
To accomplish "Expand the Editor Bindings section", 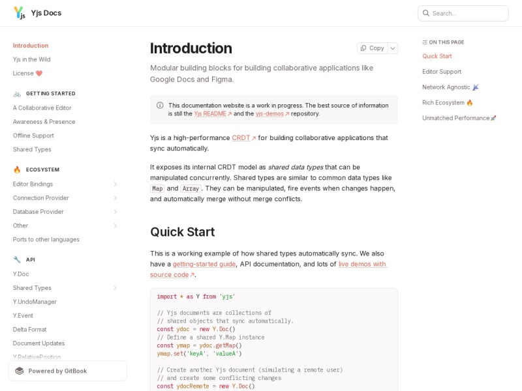I will point(115,184).
